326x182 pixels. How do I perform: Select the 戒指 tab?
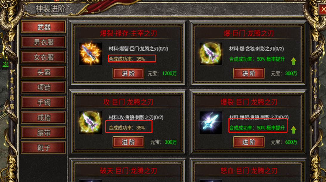(x=44, y=118)
